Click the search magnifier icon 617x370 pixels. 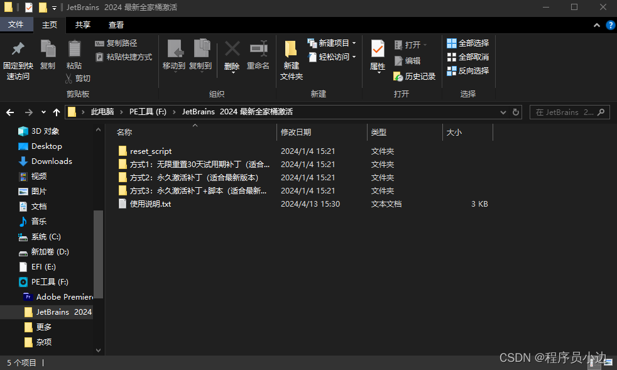[x=601, y=112]
